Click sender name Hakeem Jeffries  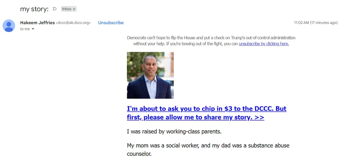pos(37,23)
